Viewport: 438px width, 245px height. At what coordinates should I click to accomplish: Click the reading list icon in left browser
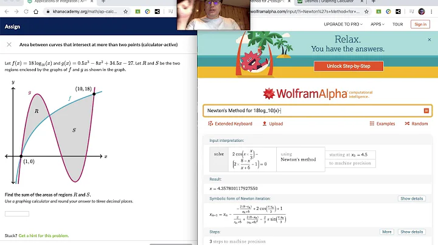170,12
